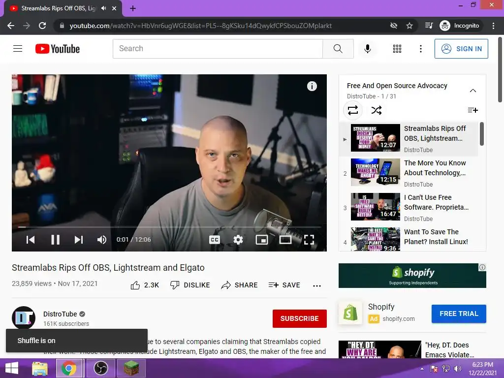
Task: Toggle shuffle playlist button
Action: (x=377, y=110)
